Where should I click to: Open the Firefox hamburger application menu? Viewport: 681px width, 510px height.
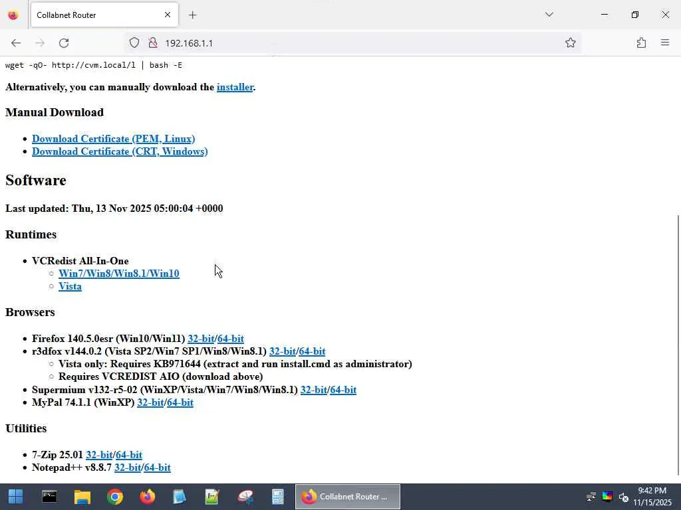(x=665, y=42)
